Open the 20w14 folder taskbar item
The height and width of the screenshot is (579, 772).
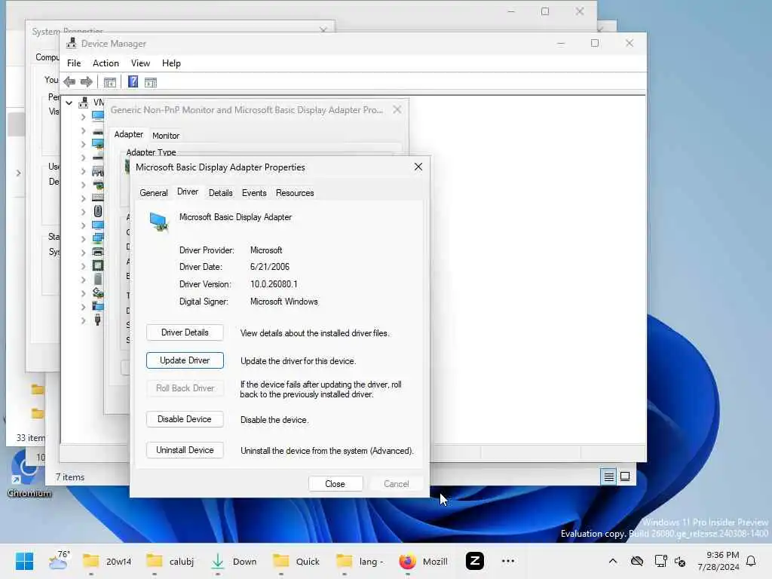click(x=107, y=561)
